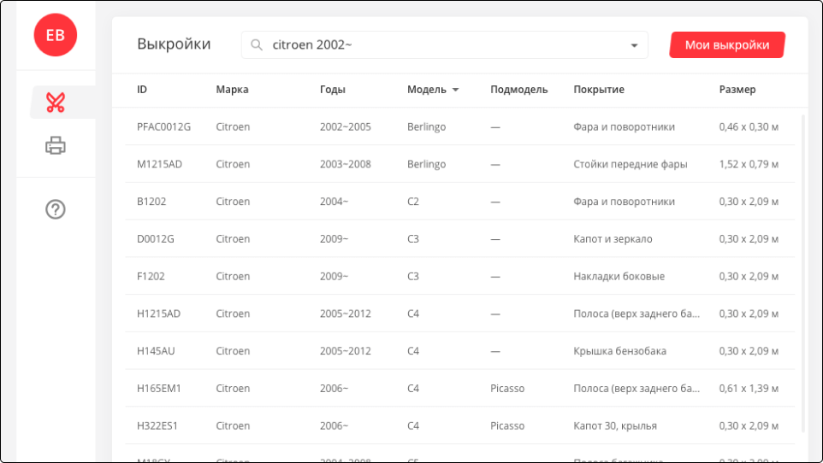
Task: Open the help question mark icon
Action: [x=56, y=209]
